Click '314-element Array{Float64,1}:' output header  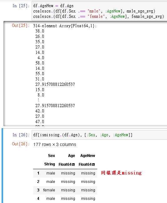[65, 26]
